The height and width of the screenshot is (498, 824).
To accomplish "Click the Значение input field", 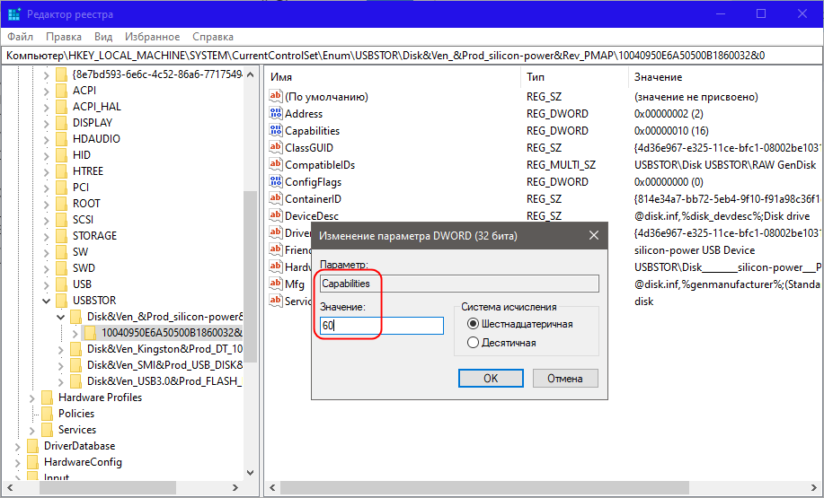I will (x=382, y=326).
